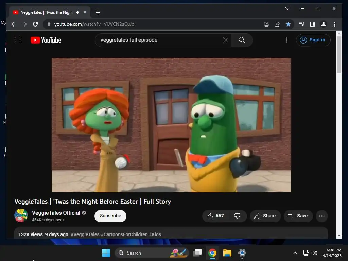
Task: Reload the page
Action: tap(35, 24)
